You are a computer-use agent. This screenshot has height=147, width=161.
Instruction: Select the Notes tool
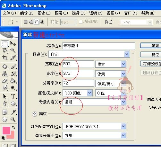pyautogui.click(x=5, y=112)
